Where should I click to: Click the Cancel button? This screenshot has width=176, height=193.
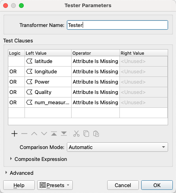(123, 185)
